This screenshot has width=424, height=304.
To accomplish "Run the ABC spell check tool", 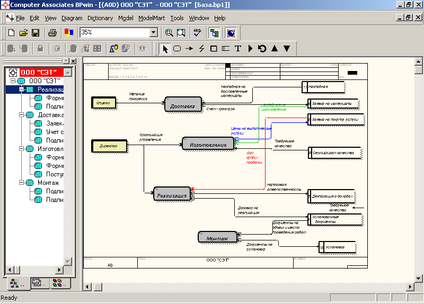I will [x=197, y=33].
